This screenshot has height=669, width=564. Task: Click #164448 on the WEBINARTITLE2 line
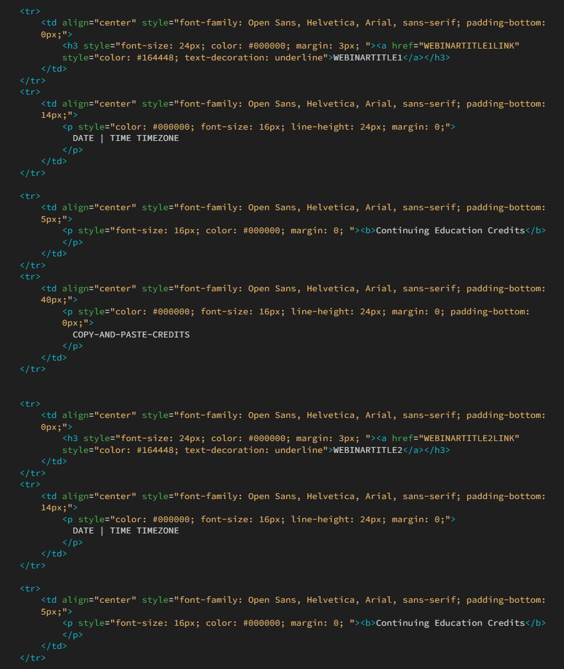point(155,450)
